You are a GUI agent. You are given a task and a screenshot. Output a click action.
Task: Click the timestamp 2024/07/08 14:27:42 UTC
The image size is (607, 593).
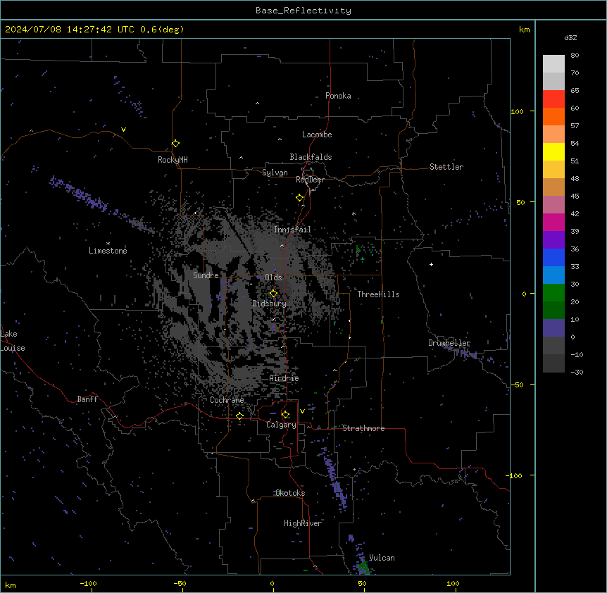pyautogui.click(x=70, y=30)
